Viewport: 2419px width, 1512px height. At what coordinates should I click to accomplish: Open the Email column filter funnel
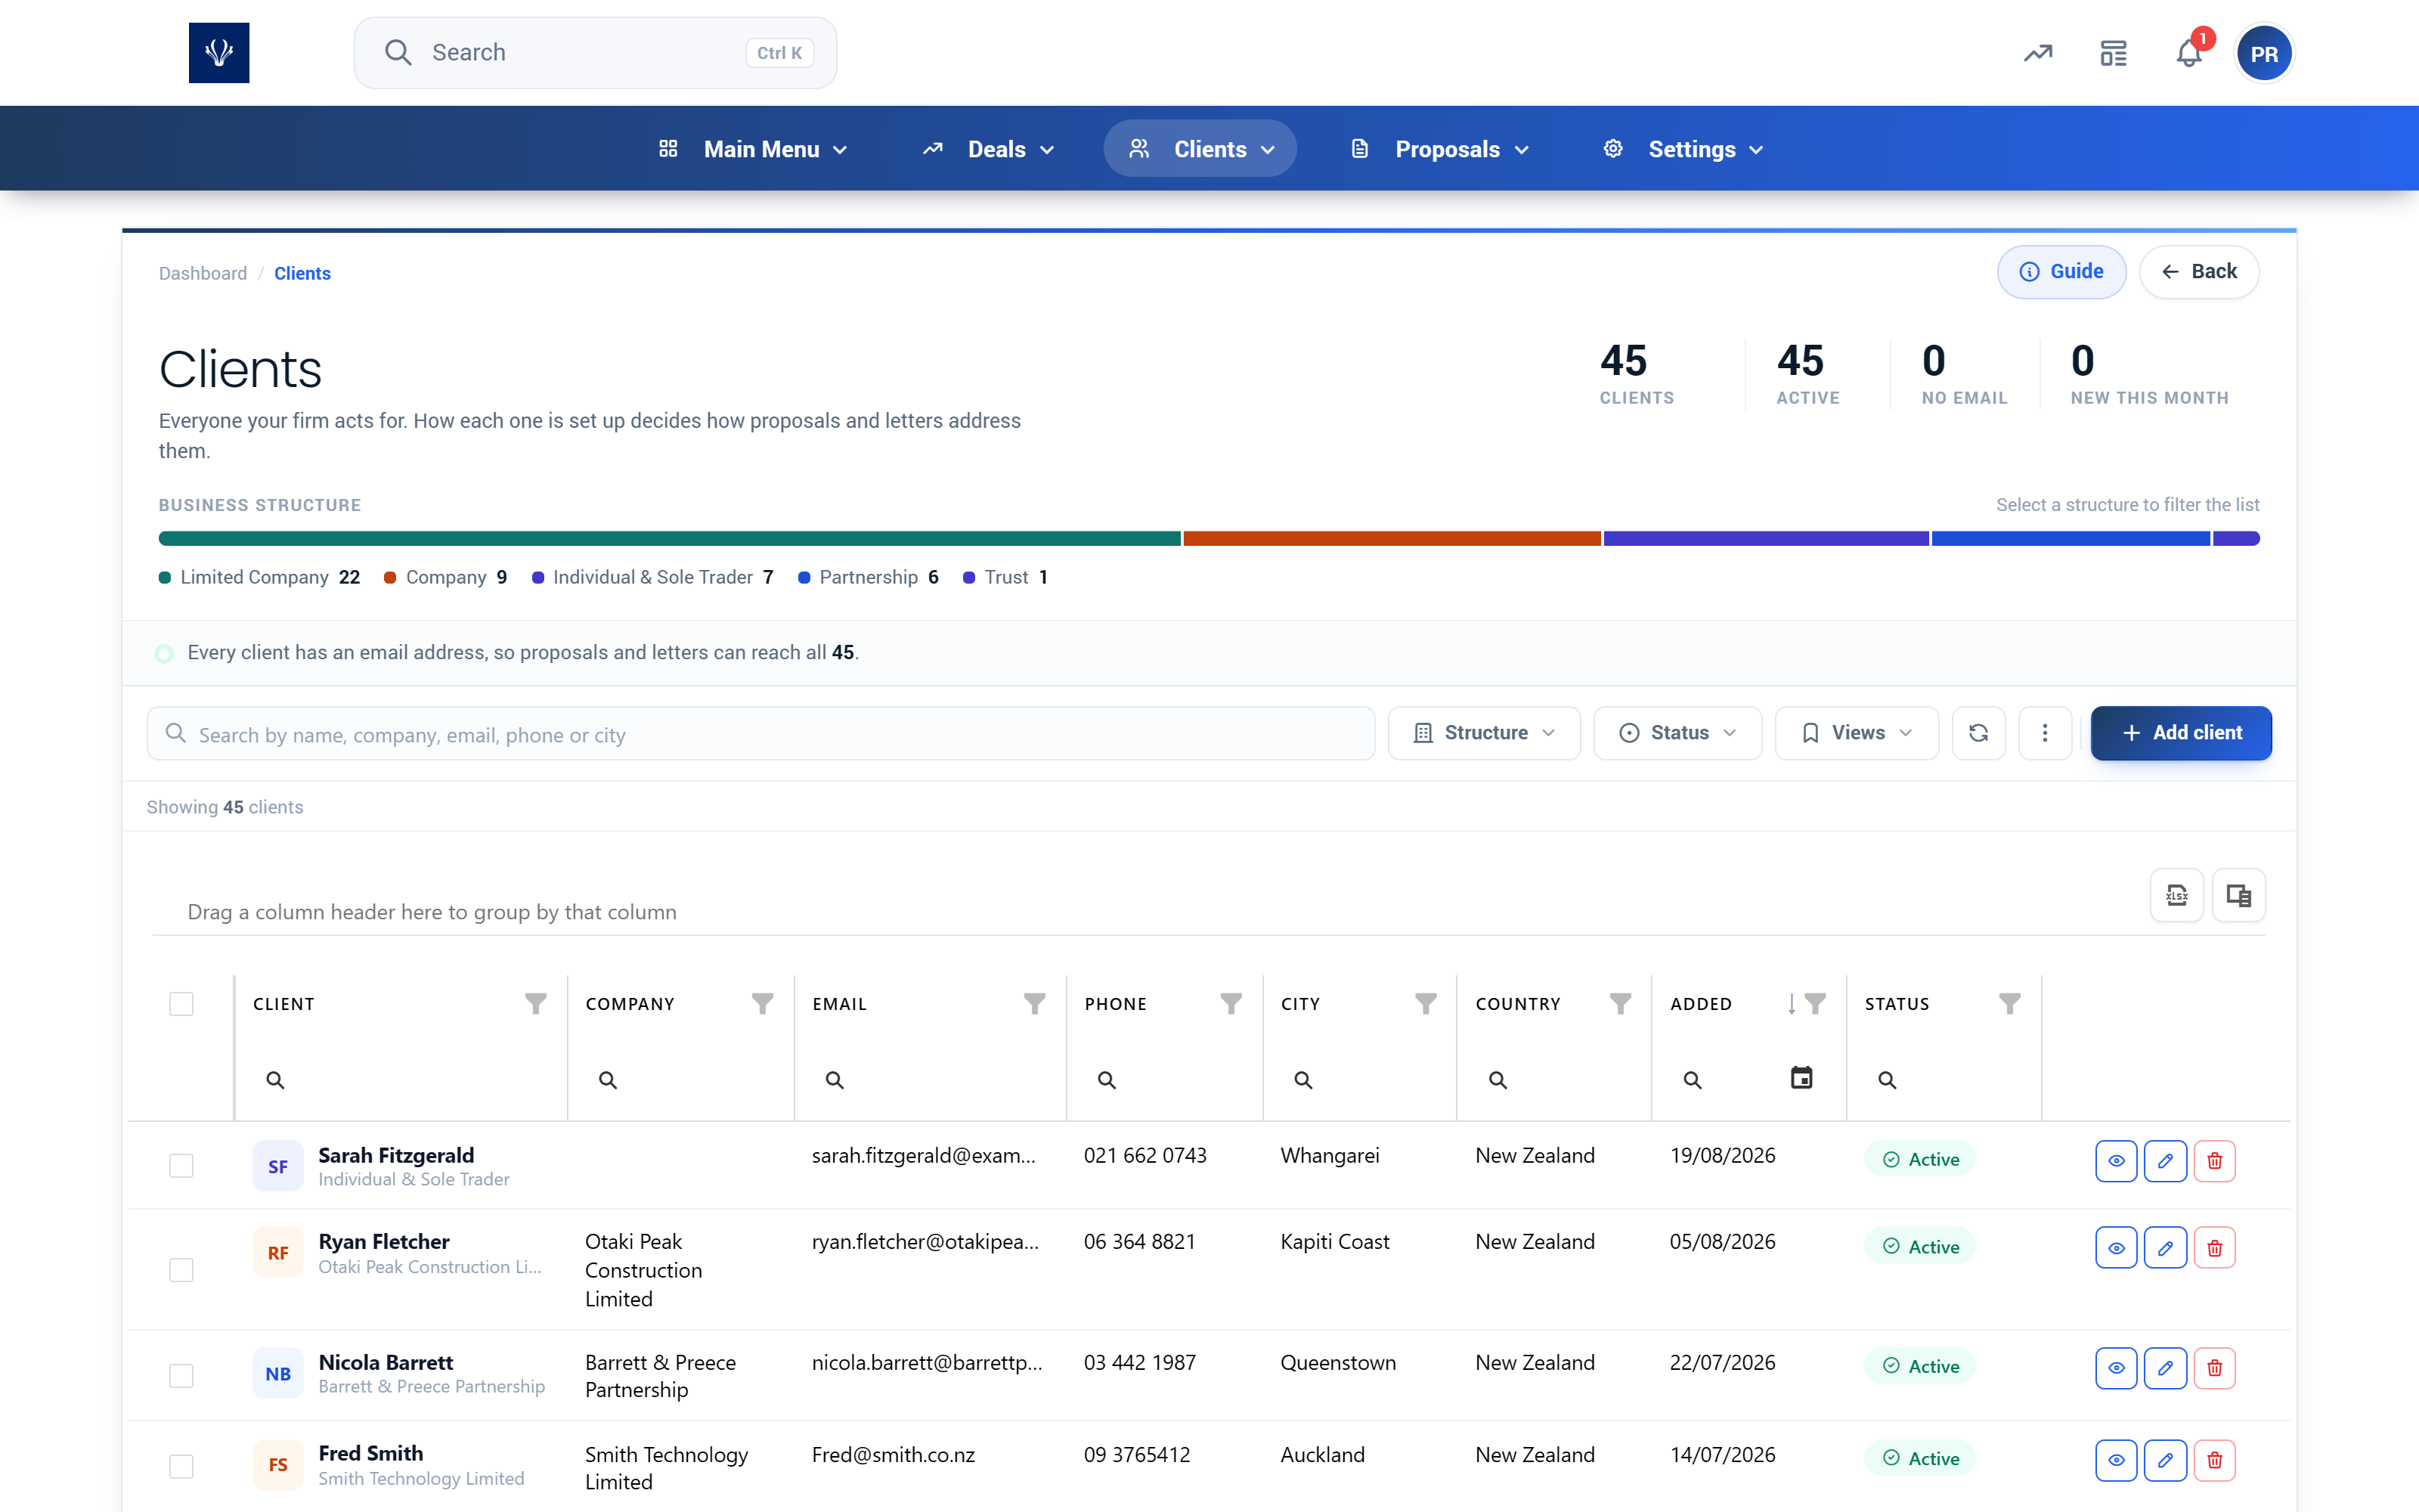click(1035, 1003)
